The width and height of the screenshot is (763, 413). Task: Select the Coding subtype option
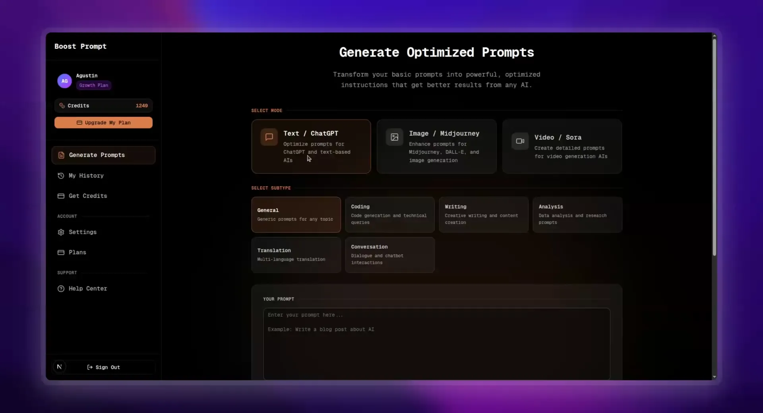[389, 214]
